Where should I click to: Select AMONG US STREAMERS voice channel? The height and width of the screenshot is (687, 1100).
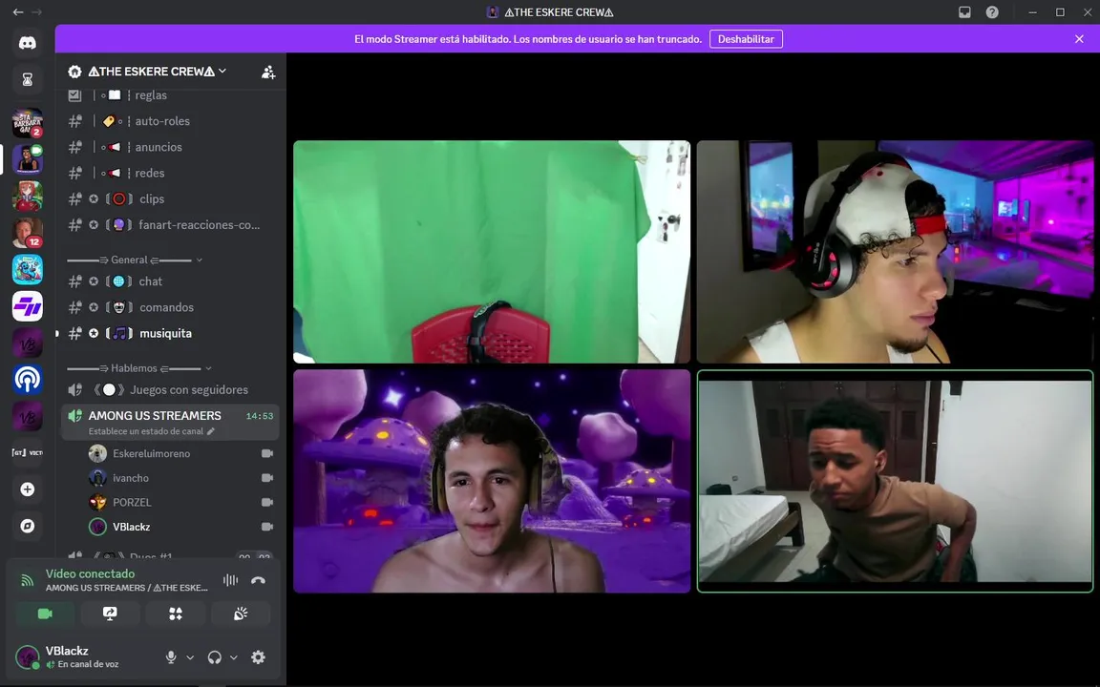click(170, 422)
